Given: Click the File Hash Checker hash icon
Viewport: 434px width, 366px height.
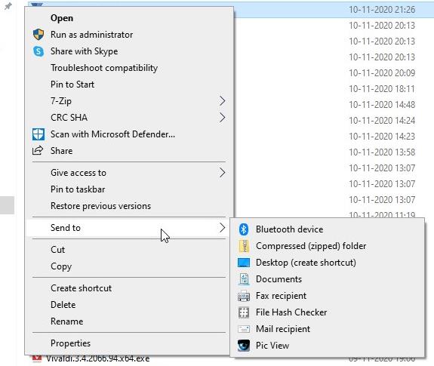Looking at the screenshot, I should click(x=244, y=312).
